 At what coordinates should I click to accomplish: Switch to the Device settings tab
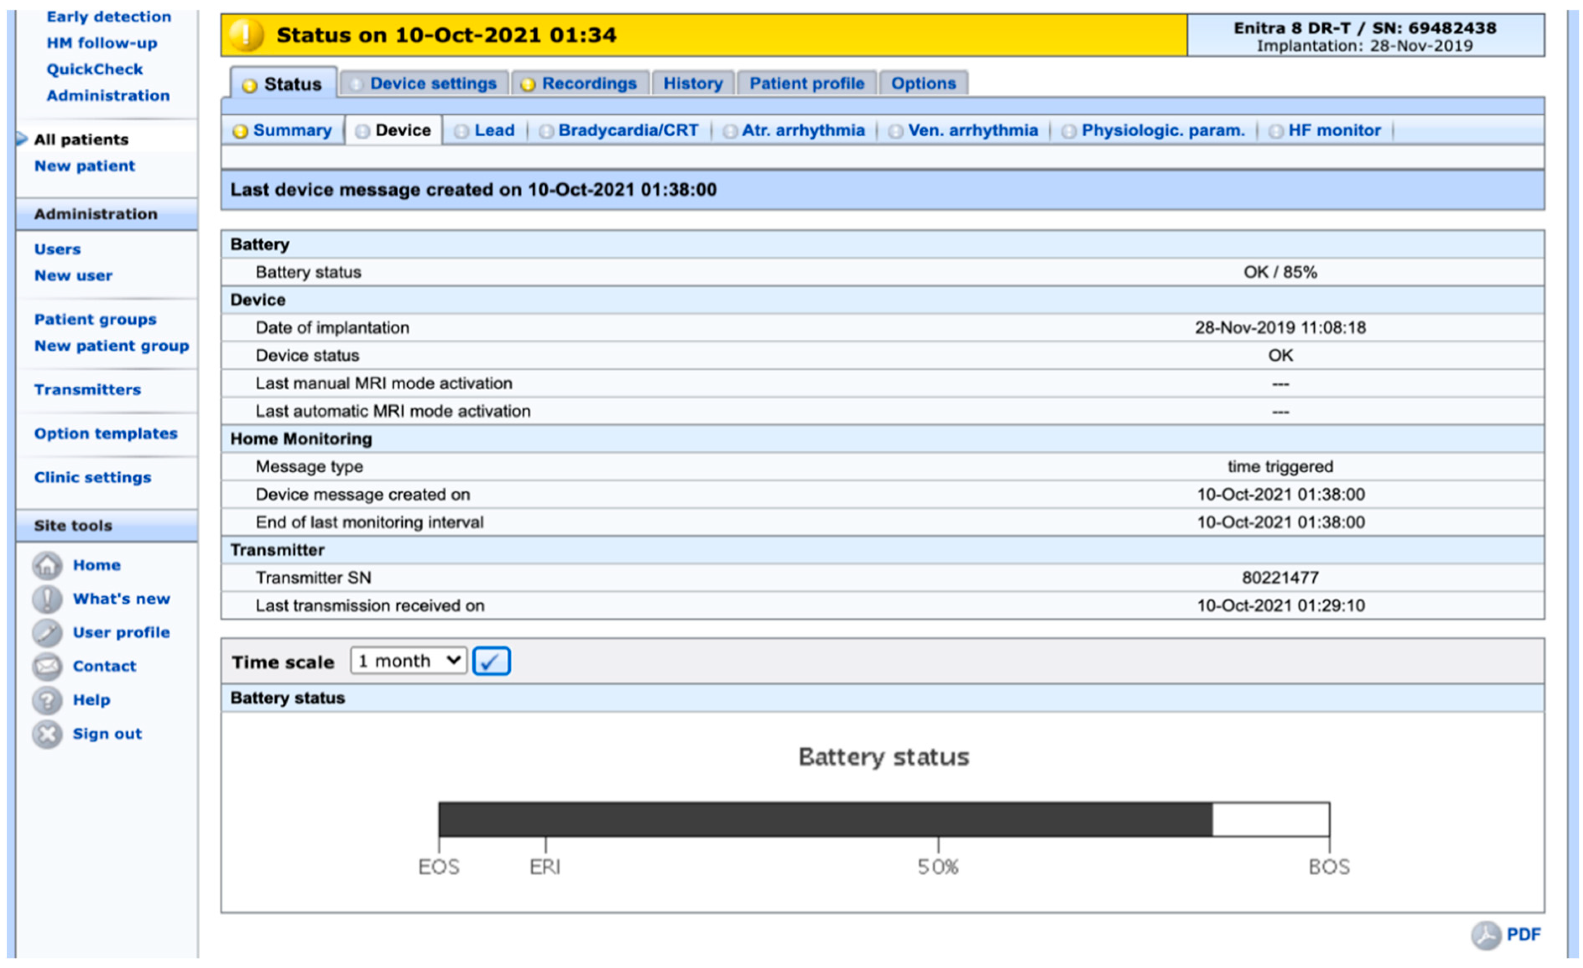[432, 83]
